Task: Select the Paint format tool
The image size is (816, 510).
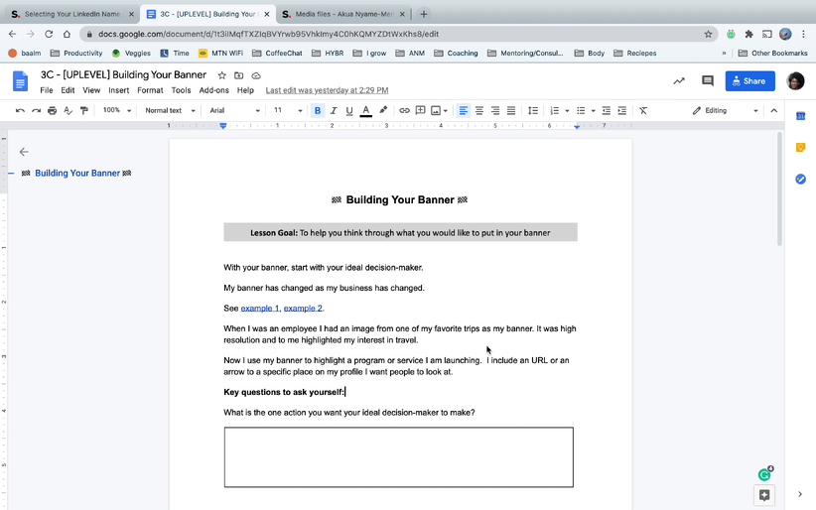Action: (x=83, y=110)
